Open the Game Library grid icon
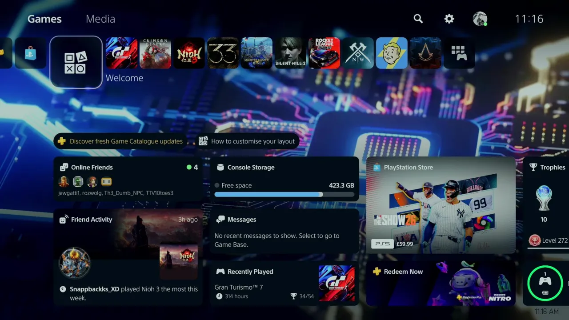Image resolution: width=569 pixels, height=320 pixels. pyautogui.click(x=460, y=53)
